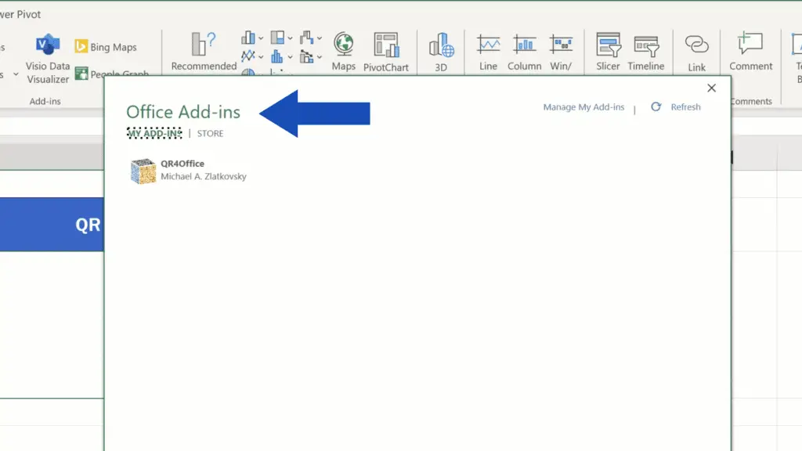
Task: Insert a new Comment
Action: tap(750, 52)
